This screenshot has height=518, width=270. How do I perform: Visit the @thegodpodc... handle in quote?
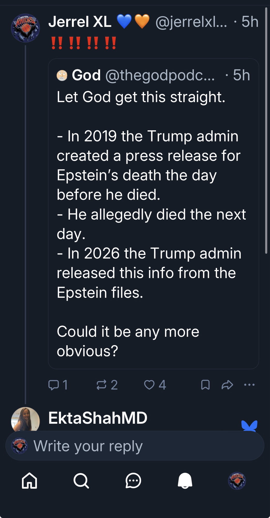tap(160, 75)
